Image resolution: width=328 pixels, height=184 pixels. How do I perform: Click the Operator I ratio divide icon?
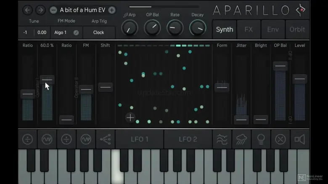click(x=28, y=139)
